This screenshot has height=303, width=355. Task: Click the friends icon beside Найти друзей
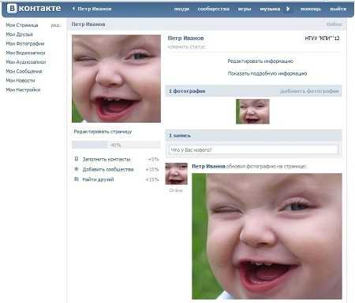point(77,179)
